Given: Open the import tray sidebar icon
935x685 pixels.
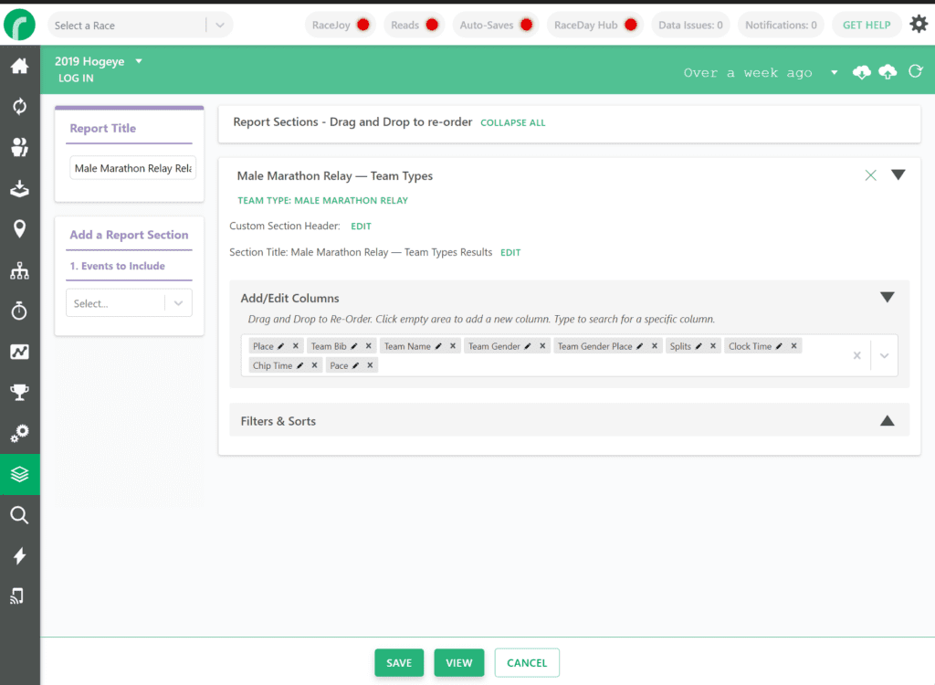Looking at the screenshot, I should pos(20,188).
